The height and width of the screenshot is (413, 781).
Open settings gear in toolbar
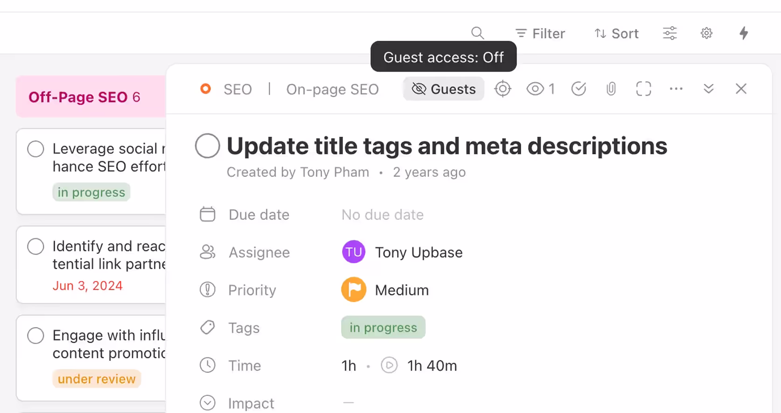[706, 33]
